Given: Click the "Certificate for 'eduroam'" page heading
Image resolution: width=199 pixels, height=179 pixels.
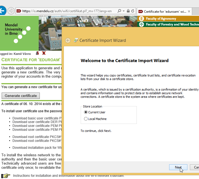Looking at the screenshot, I should point(31,60).
